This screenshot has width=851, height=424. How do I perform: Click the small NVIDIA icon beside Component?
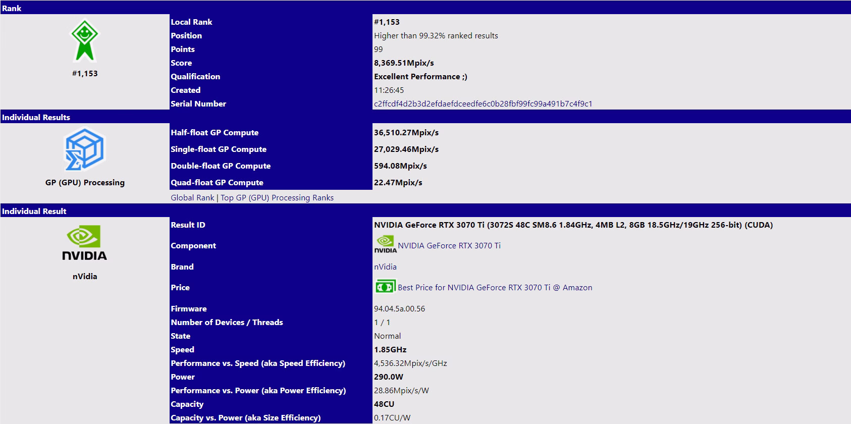385,245
